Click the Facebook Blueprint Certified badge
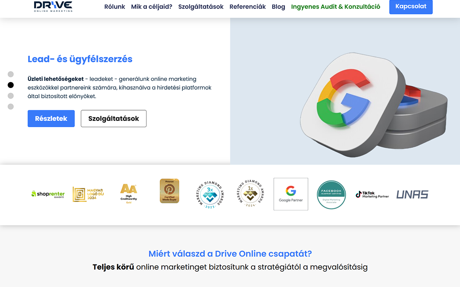The width and height of the screenshot is (460, 287). coord(331,195)
